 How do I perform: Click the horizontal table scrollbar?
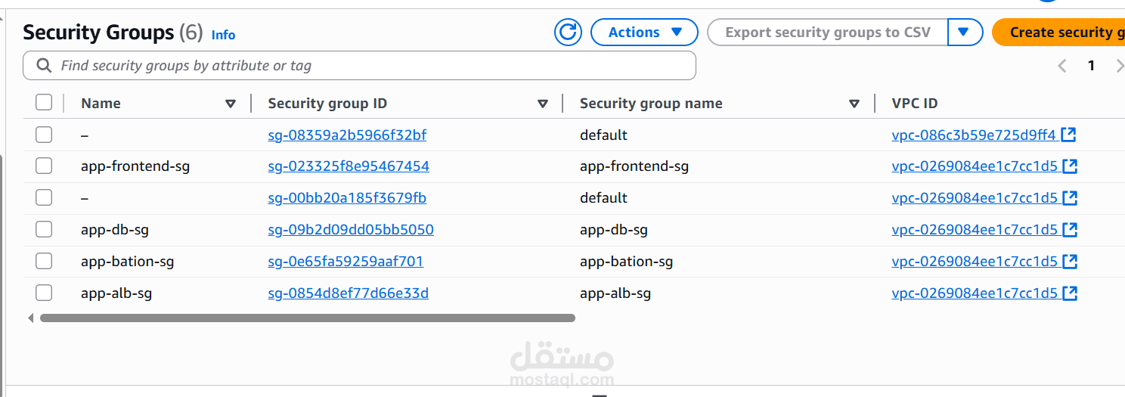308,318
